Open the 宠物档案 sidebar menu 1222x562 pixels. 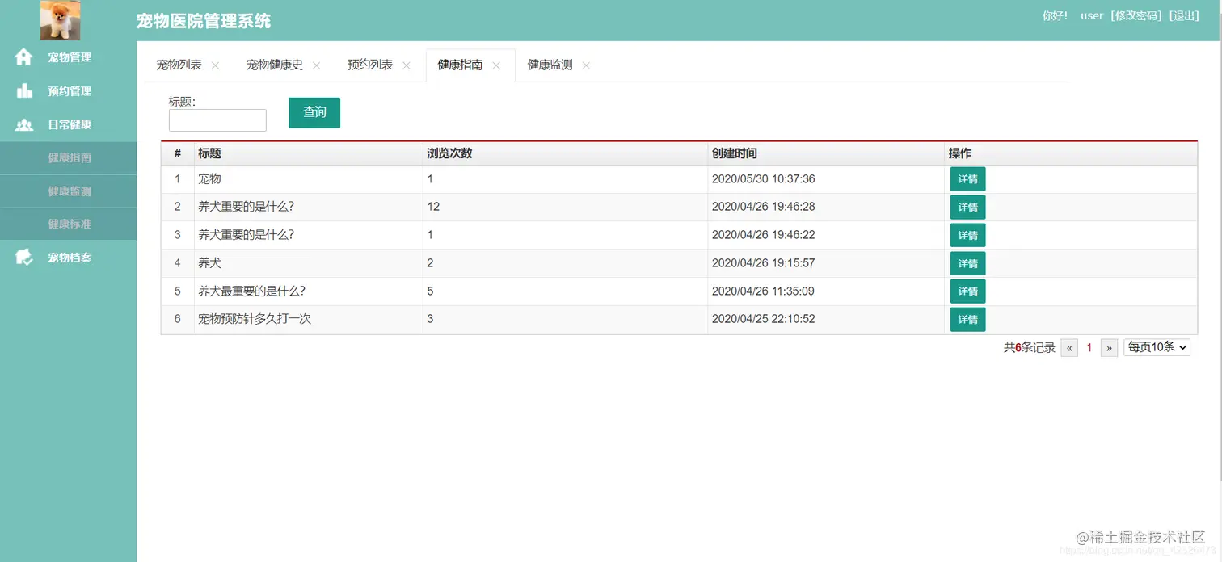click(68, 258)
